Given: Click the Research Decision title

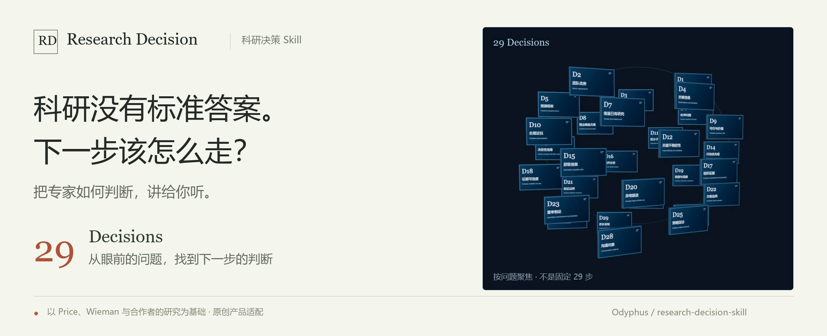Looking at the screenshot, I should pyautogui.click(x=132, y=39).
